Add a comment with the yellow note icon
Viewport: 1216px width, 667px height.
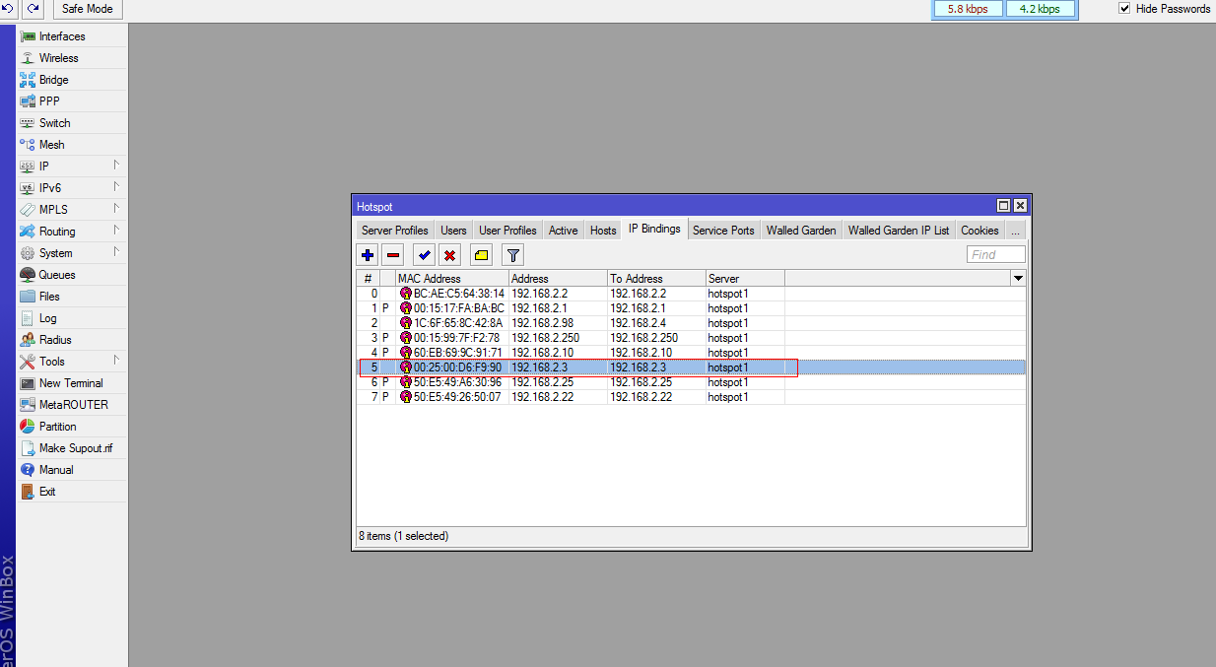click(x=481, y=255)
